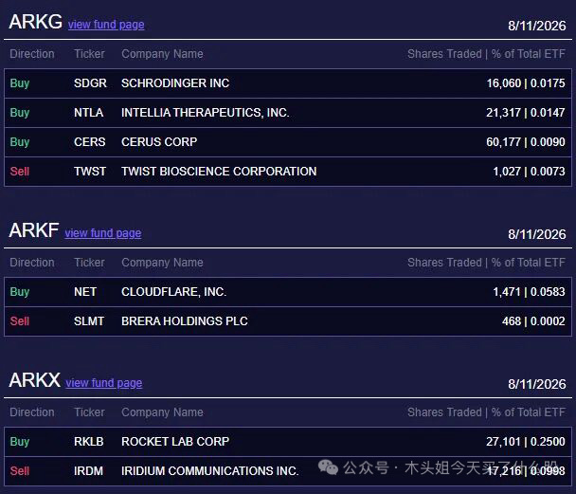Click ARKF Direction column header
576x494 pixels.
pos(32,263)
